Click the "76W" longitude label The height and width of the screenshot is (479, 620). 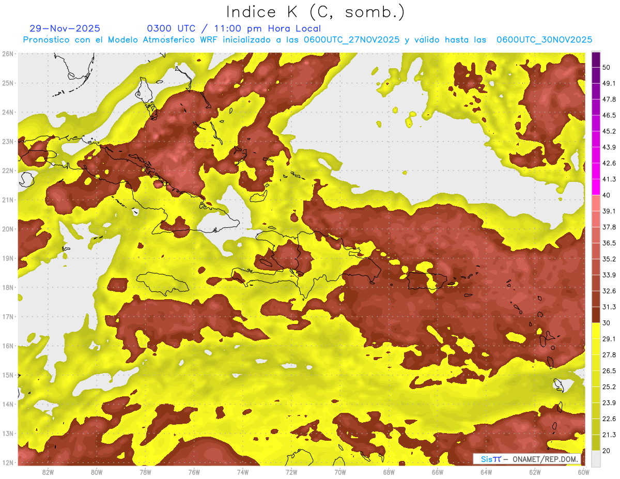[x=194, y=472]
